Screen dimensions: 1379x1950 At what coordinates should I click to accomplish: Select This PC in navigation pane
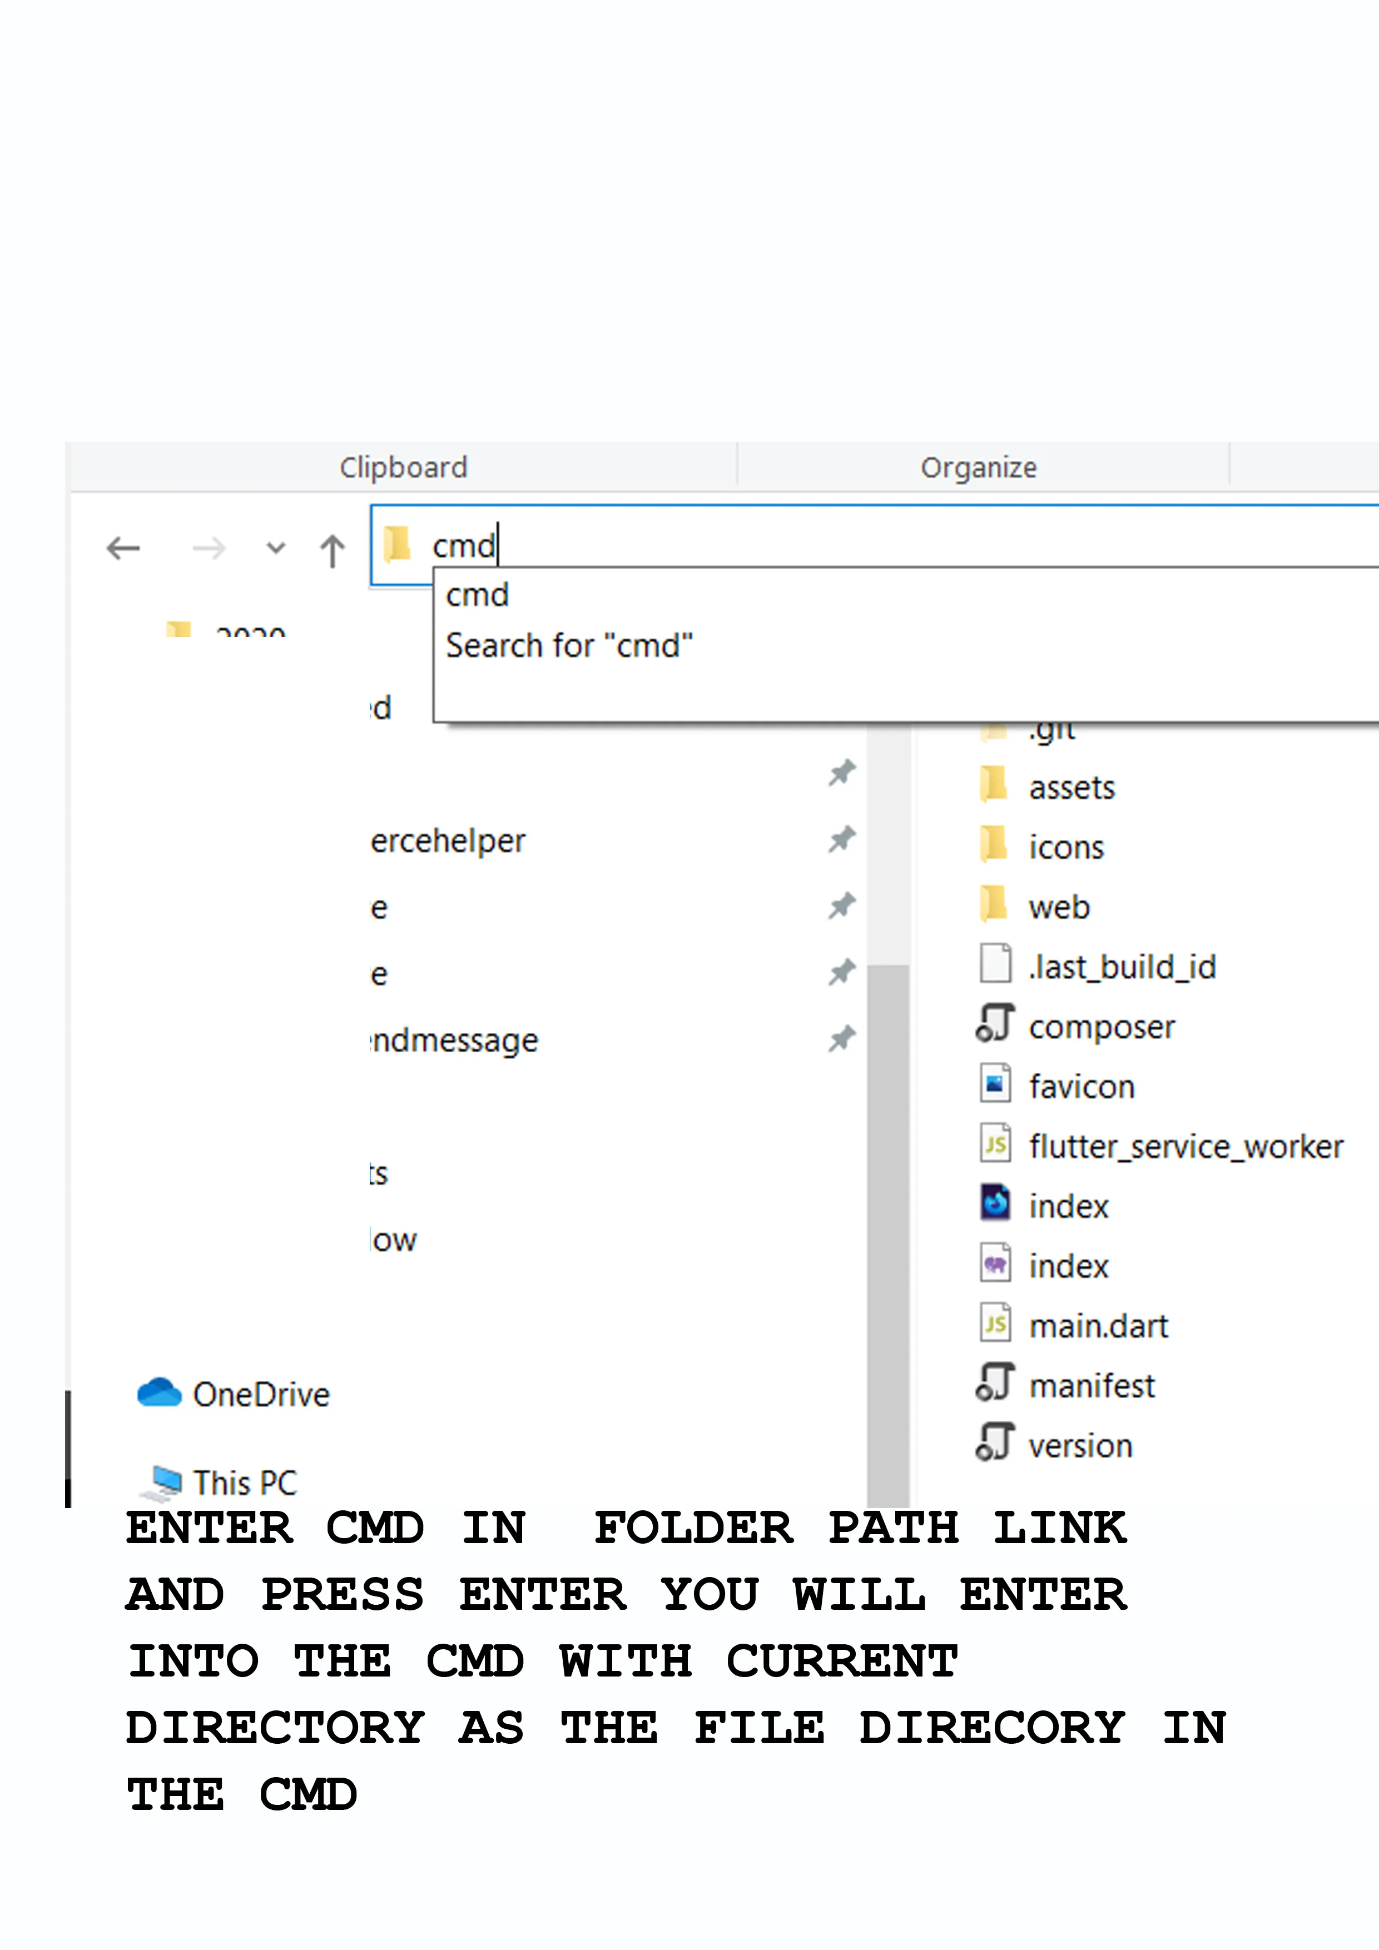tap(245, 1483)
